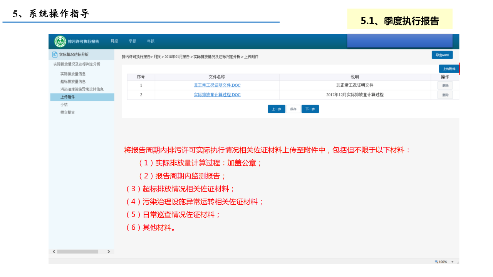493x277 pixels.
Task: Click the magnifier zoom icon in status bar
Action: (x=436, y=262)
